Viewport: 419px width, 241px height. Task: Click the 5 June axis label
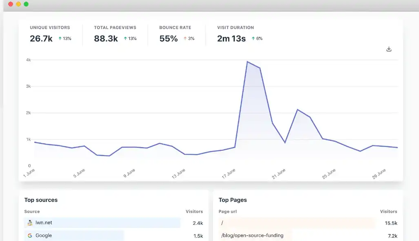(79, 173)
